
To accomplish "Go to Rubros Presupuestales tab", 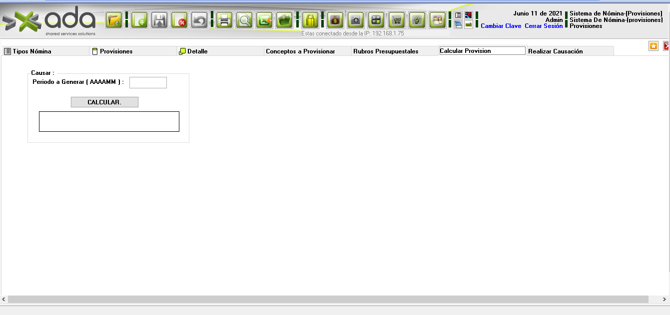I will (x=395, y=51).
